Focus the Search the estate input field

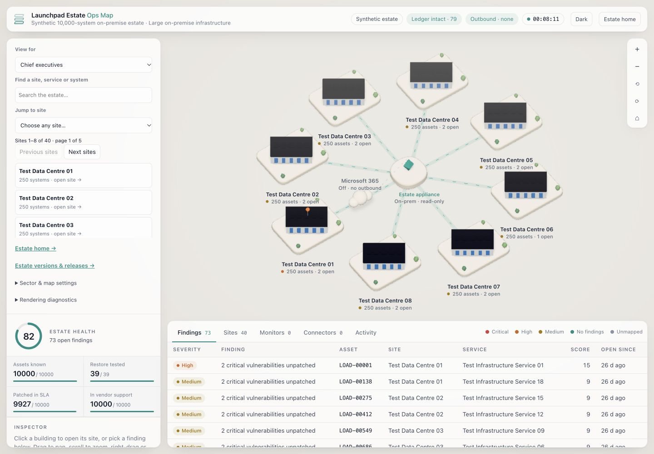84,95
